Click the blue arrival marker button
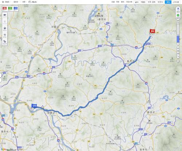 [x=16, y=8]
